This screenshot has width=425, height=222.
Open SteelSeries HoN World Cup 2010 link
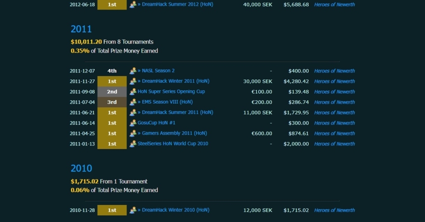[x=173, y=144]
